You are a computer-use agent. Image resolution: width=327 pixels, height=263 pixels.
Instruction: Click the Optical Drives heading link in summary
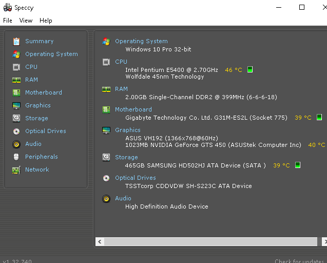pos(136,178)
